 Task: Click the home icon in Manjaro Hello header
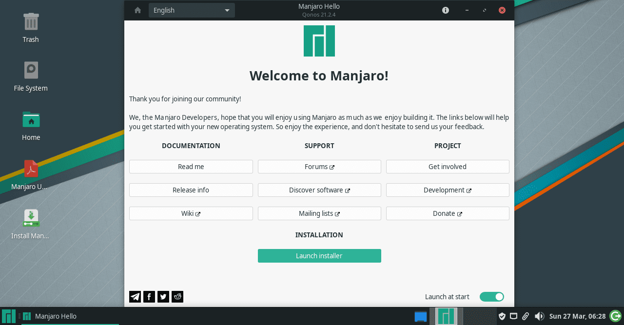click(x=137, y=10)
